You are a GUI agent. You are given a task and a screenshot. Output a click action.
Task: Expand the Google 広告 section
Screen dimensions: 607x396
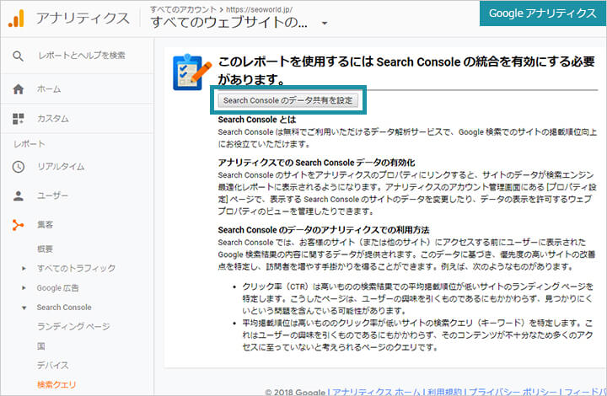(24, 287)
